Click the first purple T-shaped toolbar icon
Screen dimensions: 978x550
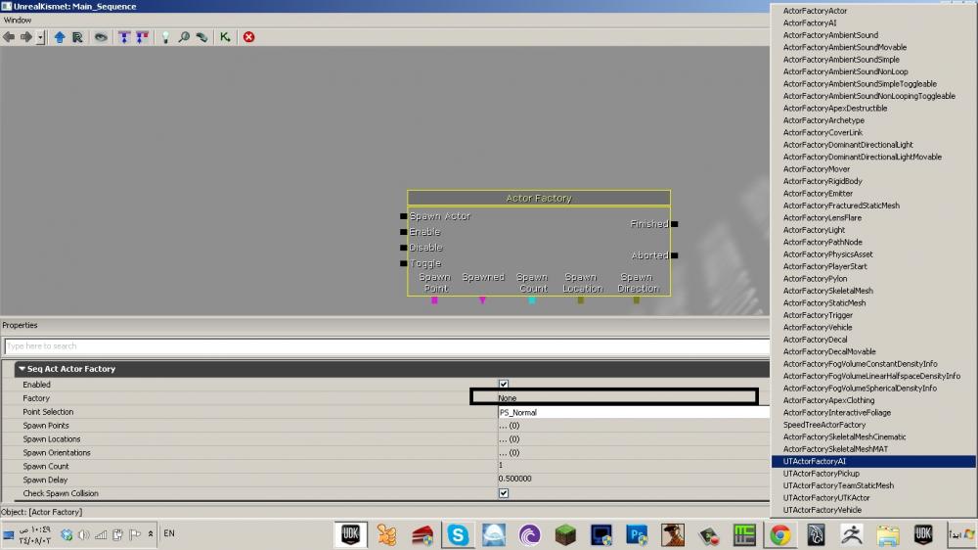[x=124, y=37]
